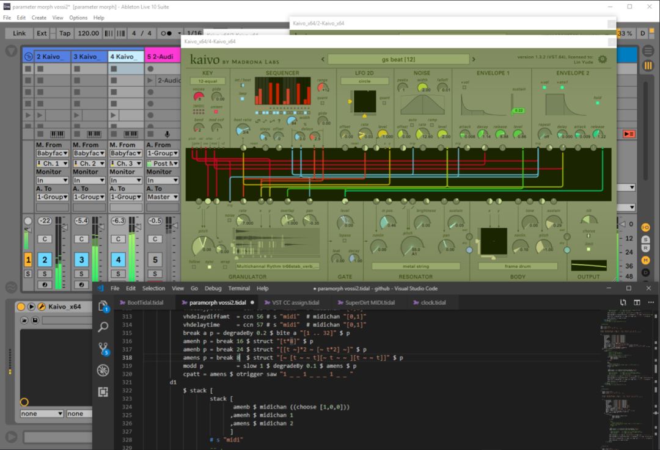This screenshot has width=660, height=450.
Task: Click VS Code split editor icon
Action: tap(637, 302)
